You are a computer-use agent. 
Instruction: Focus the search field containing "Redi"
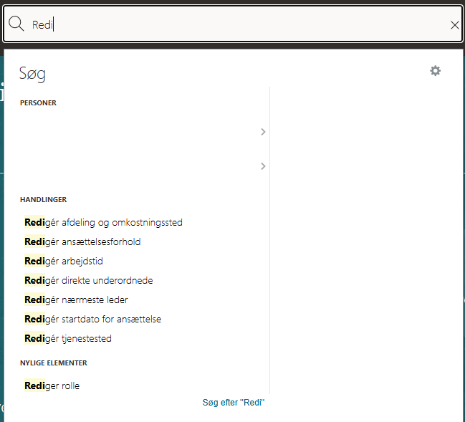click(x=233, y=24)
